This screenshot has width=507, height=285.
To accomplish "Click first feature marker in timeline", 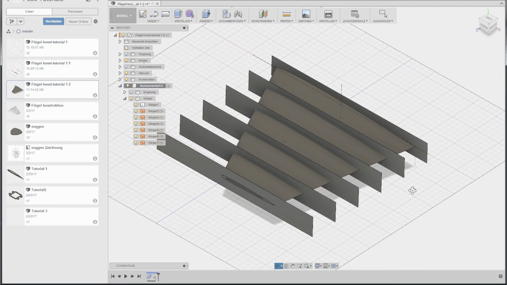I will [149, 276].
